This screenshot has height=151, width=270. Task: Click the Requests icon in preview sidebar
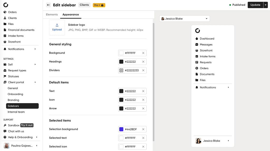pos(197,62)
